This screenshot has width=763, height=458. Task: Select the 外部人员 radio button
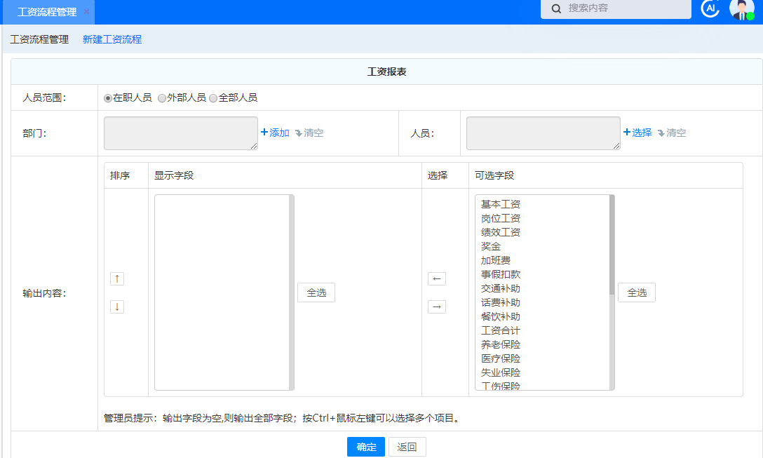pyautogui.click(x=162, y=98)
